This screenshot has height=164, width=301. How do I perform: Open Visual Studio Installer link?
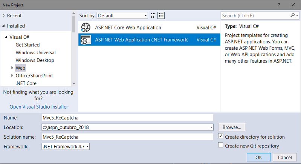(x=39, y=107)
